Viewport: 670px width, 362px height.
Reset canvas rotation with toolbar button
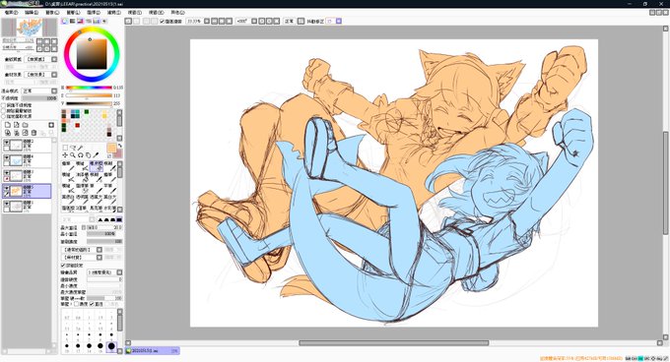(x=276, y=21)
